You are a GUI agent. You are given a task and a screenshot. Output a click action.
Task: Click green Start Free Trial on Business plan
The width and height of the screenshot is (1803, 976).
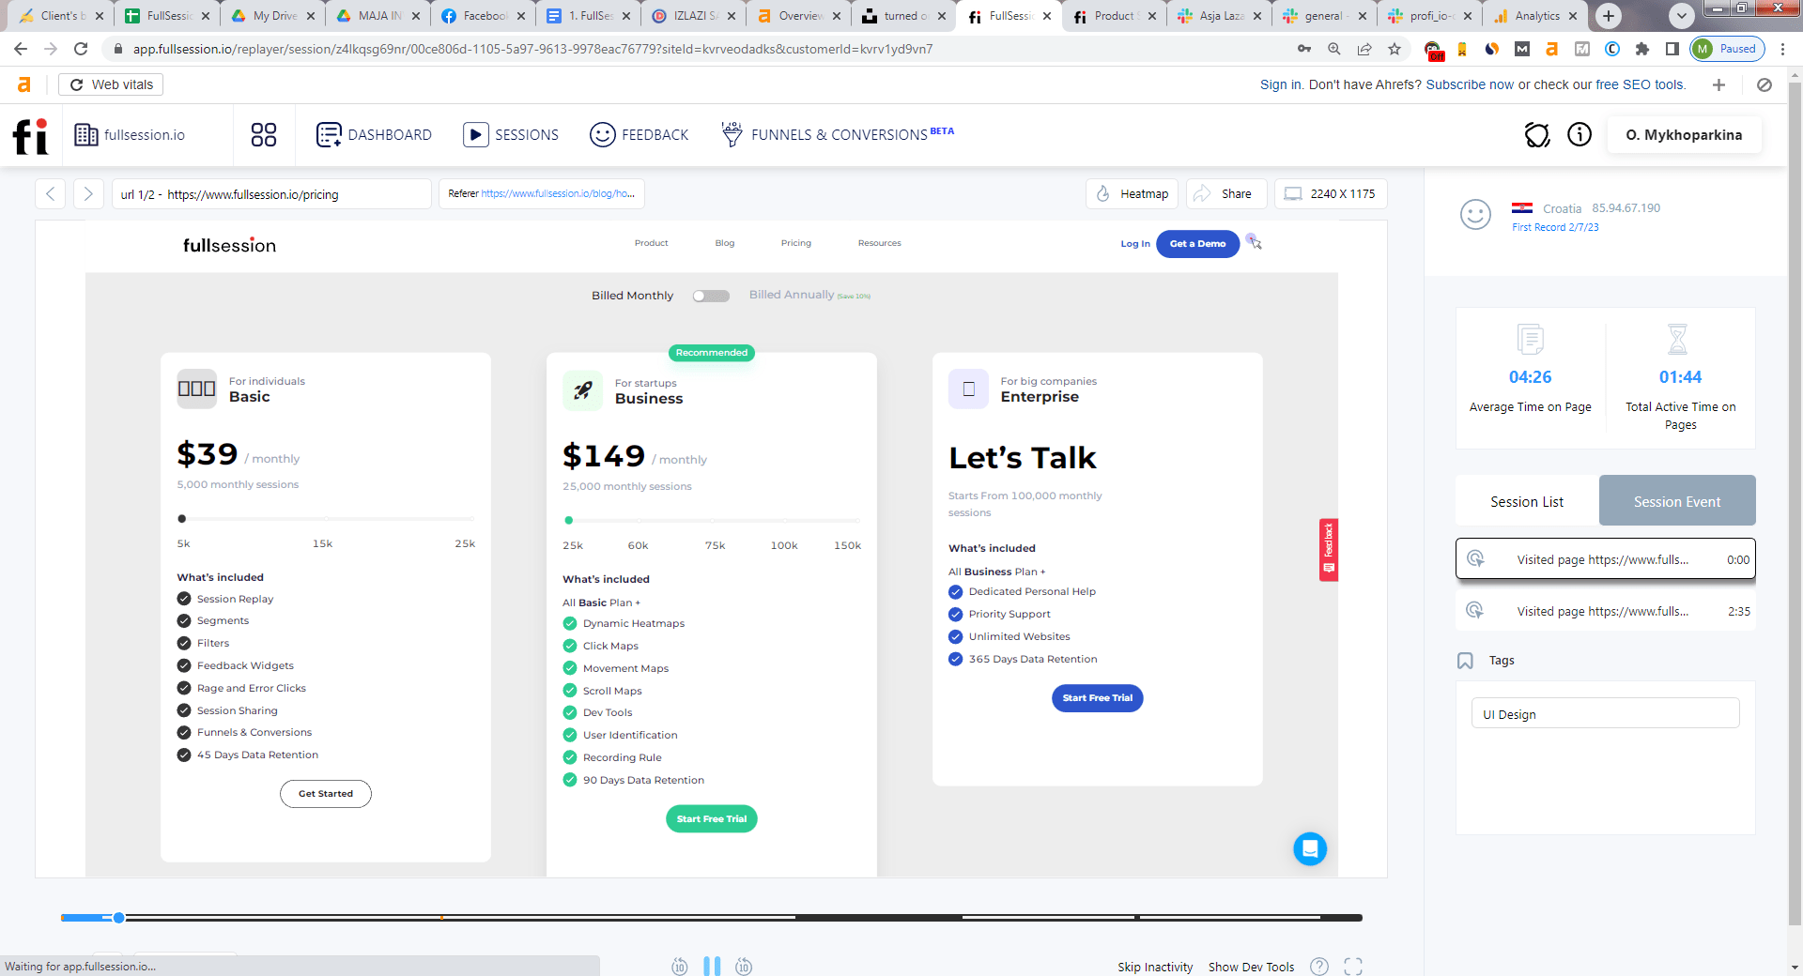(x=712, y=819)
